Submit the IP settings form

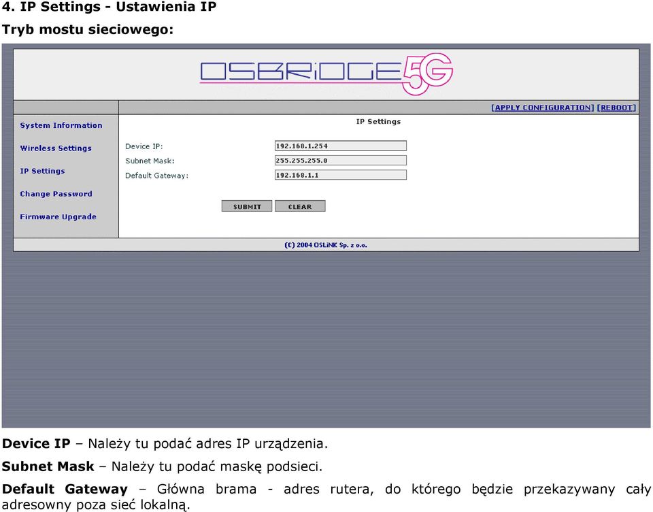pyautogui.click(x=247, y=206)
